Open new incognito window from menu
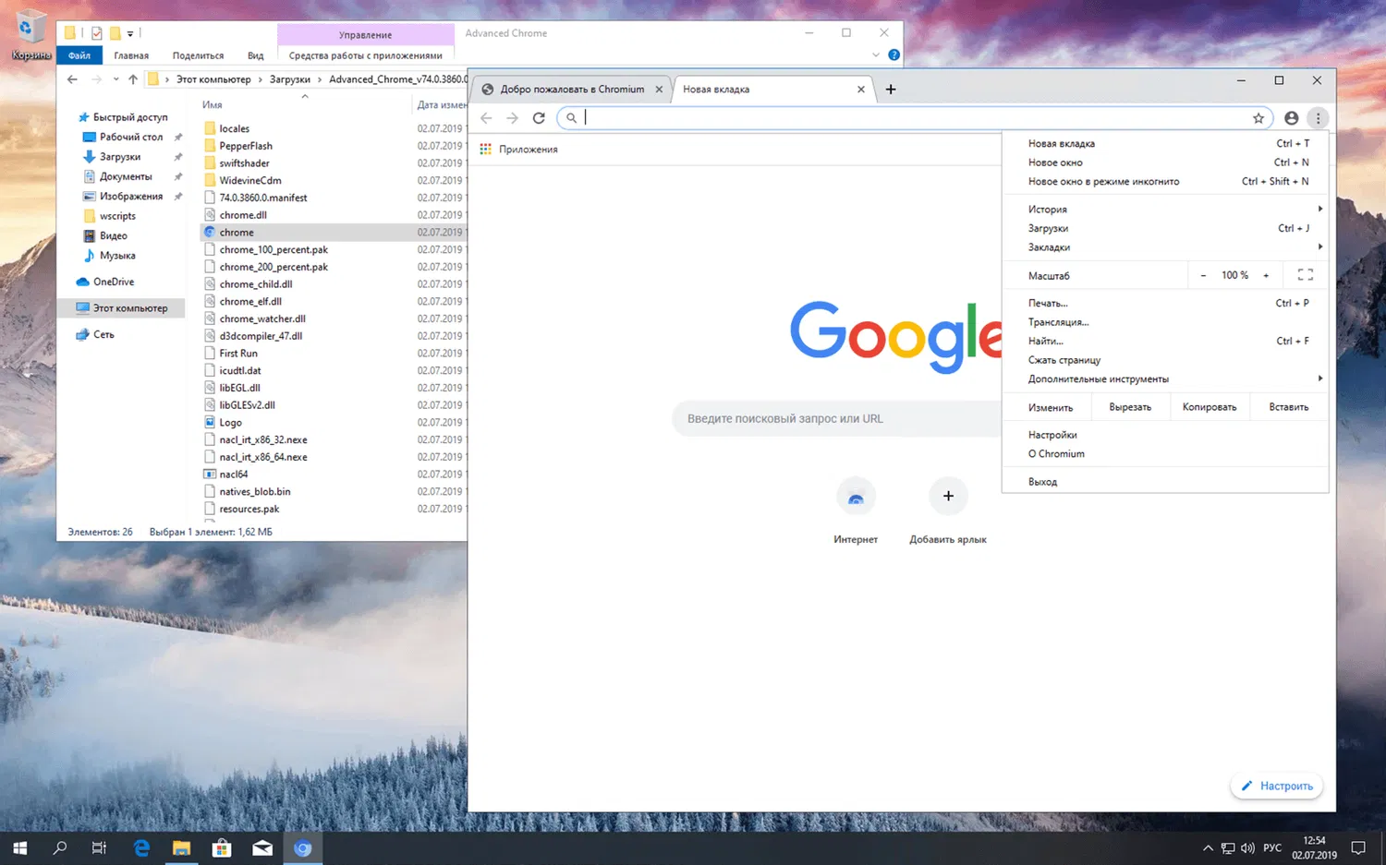This screenshot has width=1386, height=865. point(1165,182)
